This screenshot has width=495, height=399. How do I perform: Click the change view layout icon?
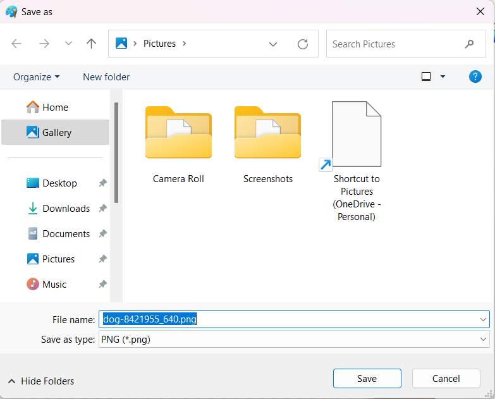coord(426,77)
